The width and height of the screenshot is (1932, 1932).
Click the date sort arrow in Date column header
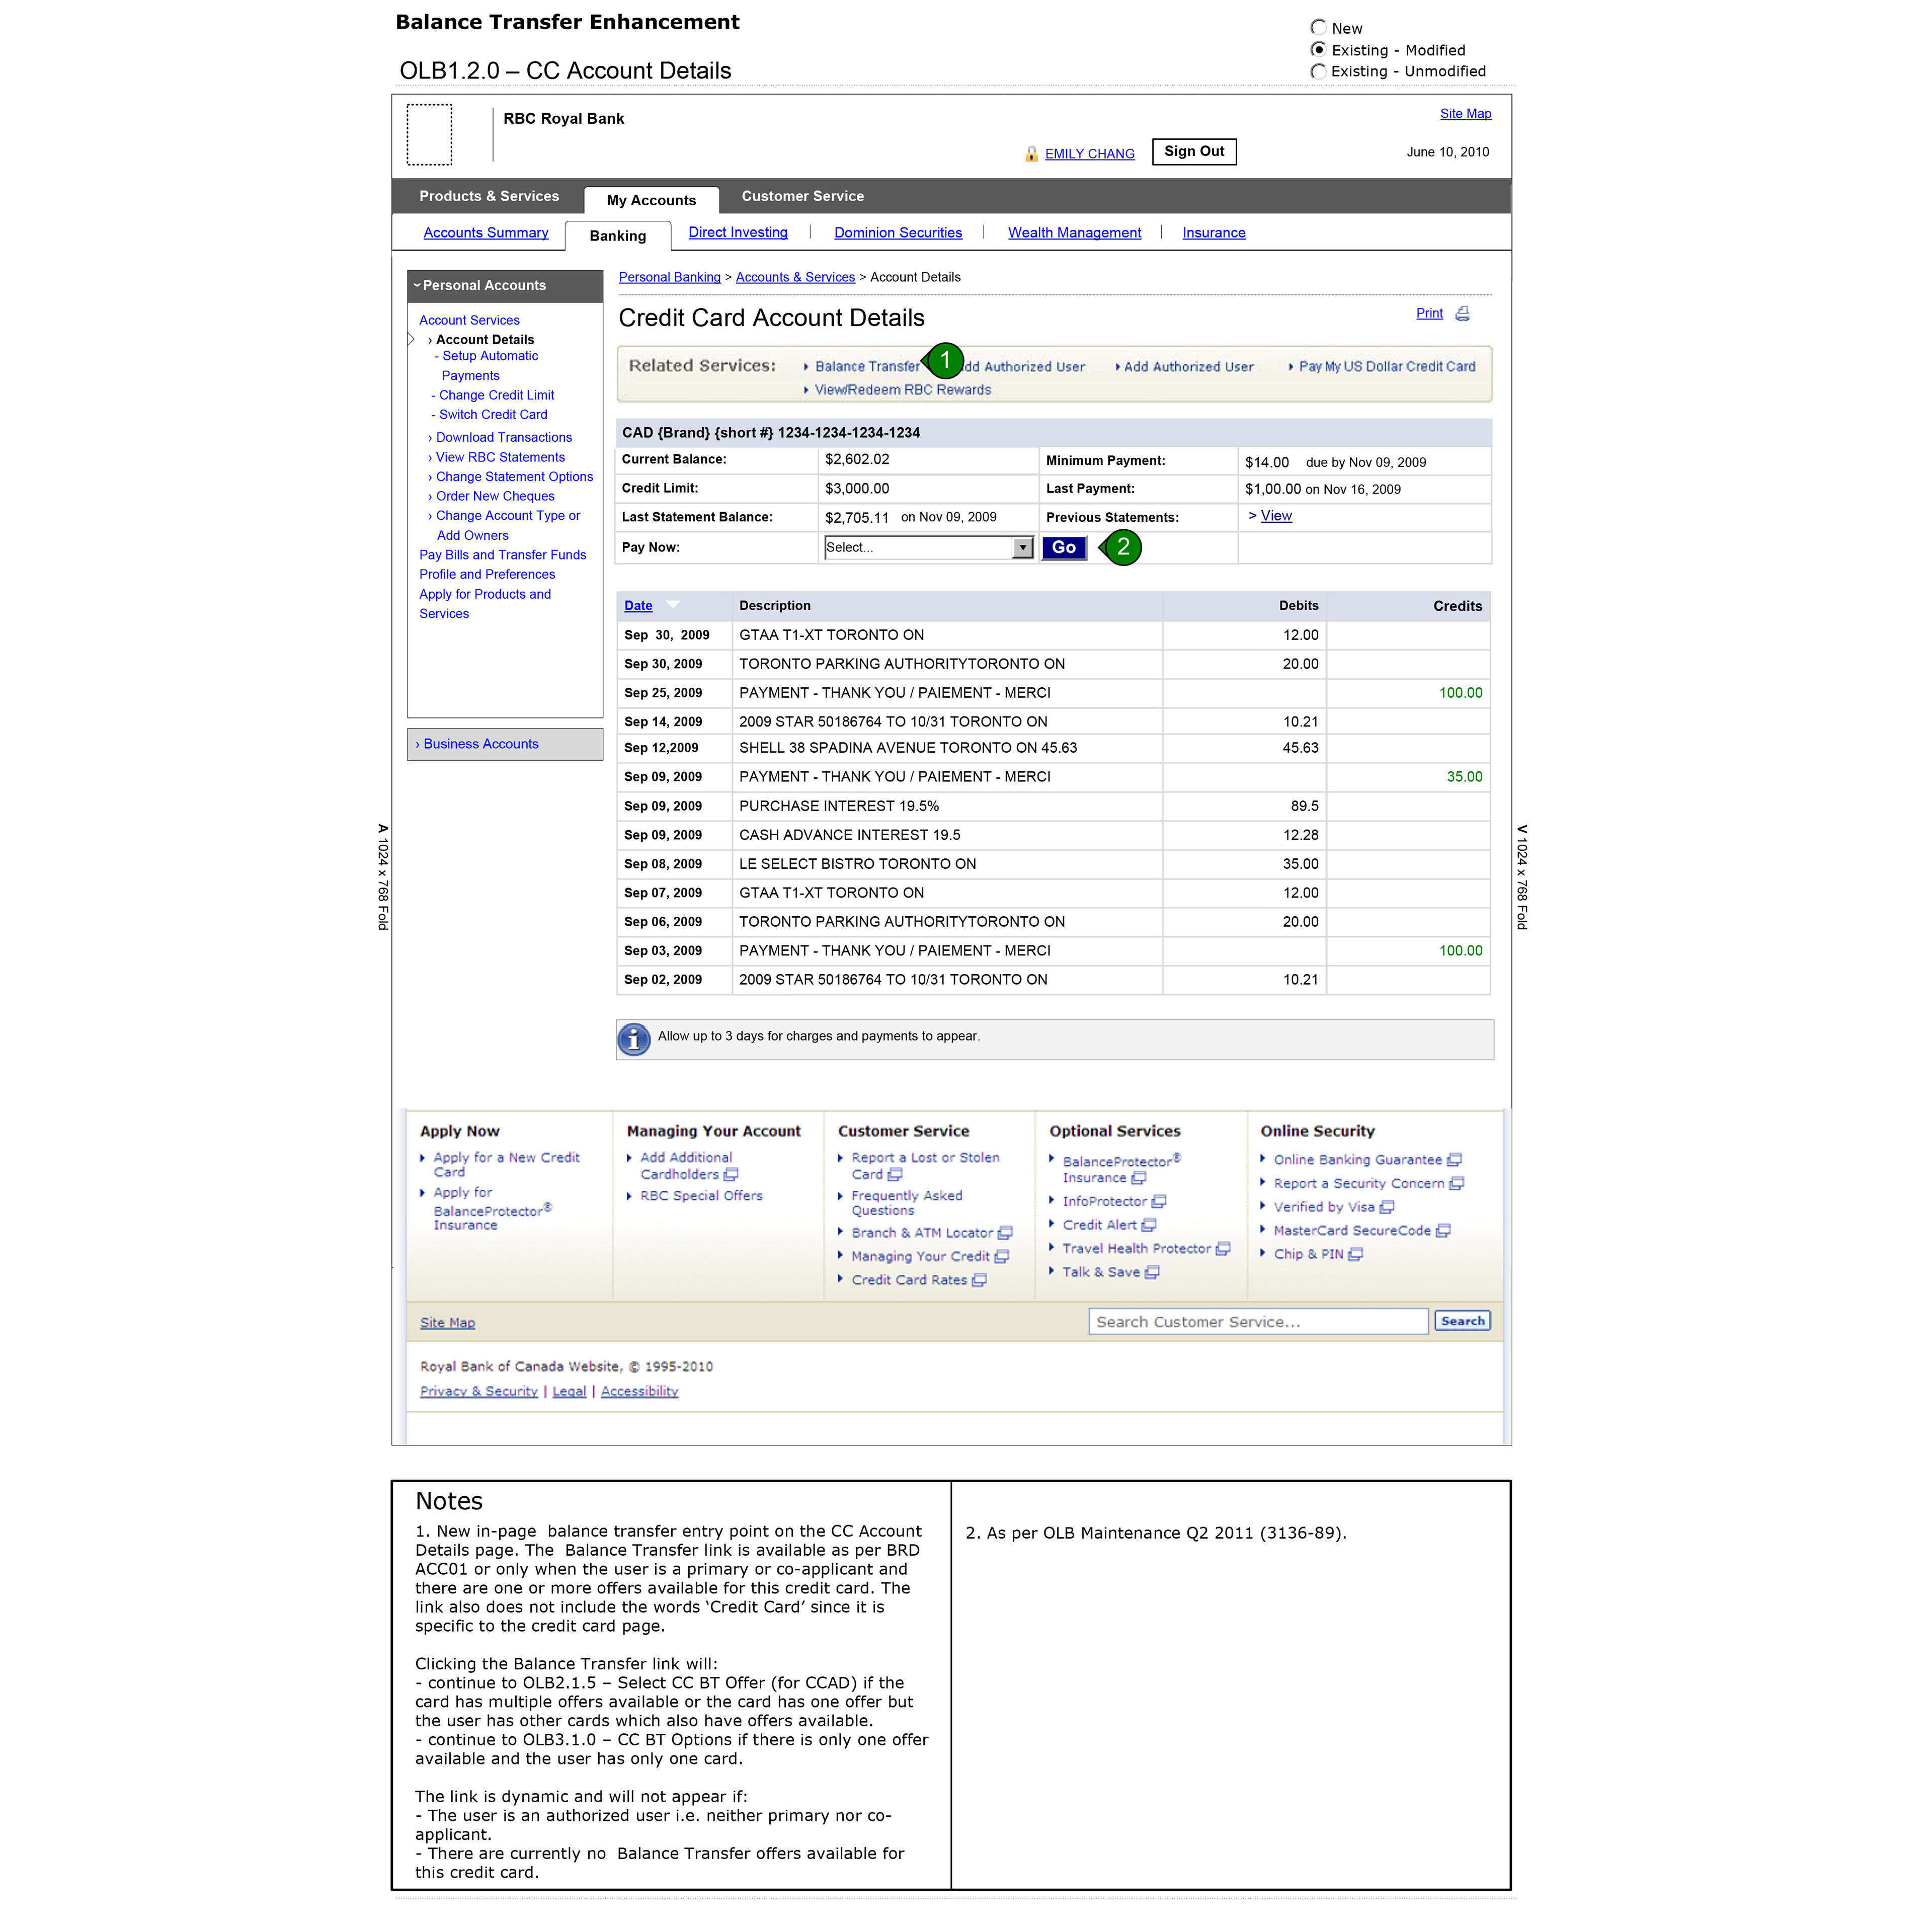pos(673,604)
